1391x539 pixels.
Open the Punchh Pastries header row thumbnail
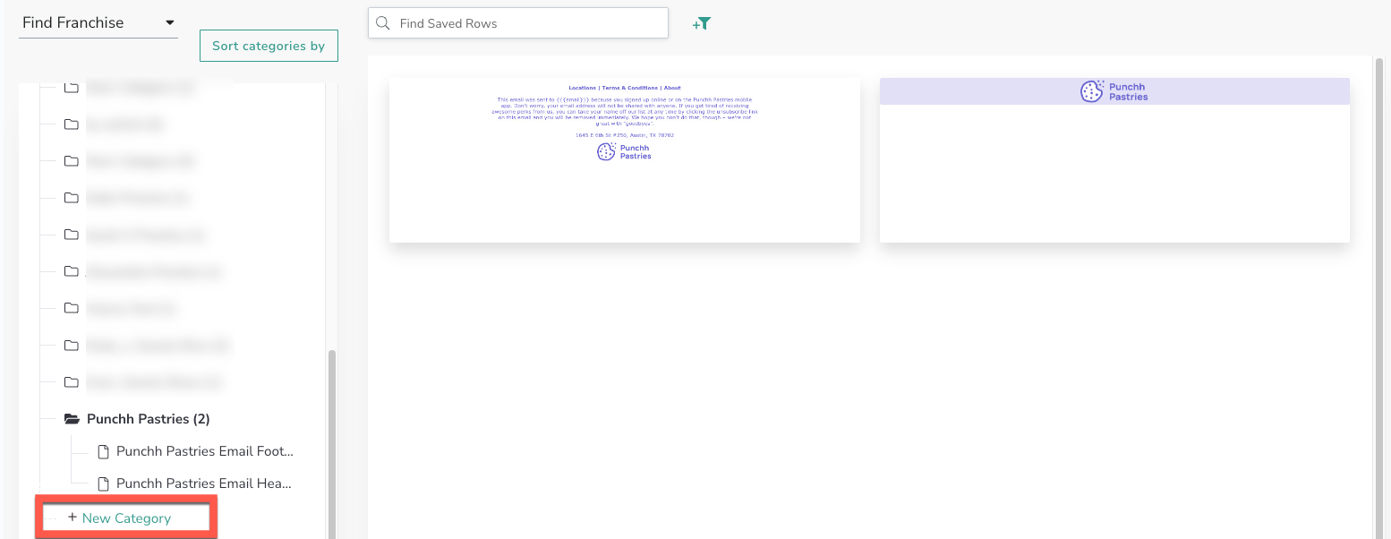(x=1114, y=159)
